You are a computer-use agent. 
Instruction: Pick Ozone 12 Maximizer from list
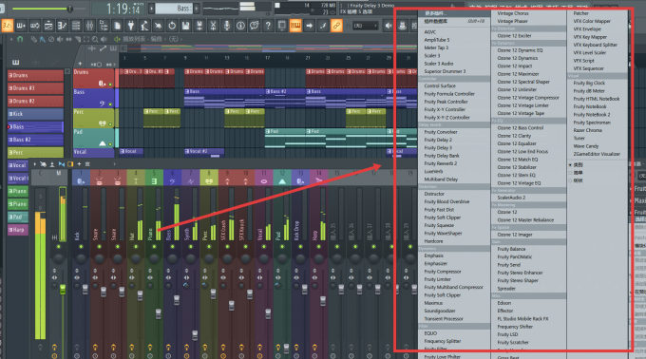pos(518,74)
